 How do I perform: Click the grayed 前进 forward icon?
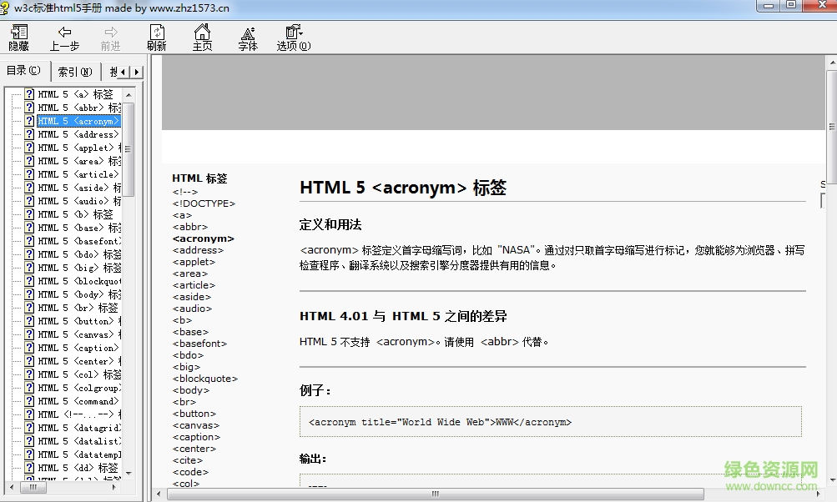click(110, 37)
